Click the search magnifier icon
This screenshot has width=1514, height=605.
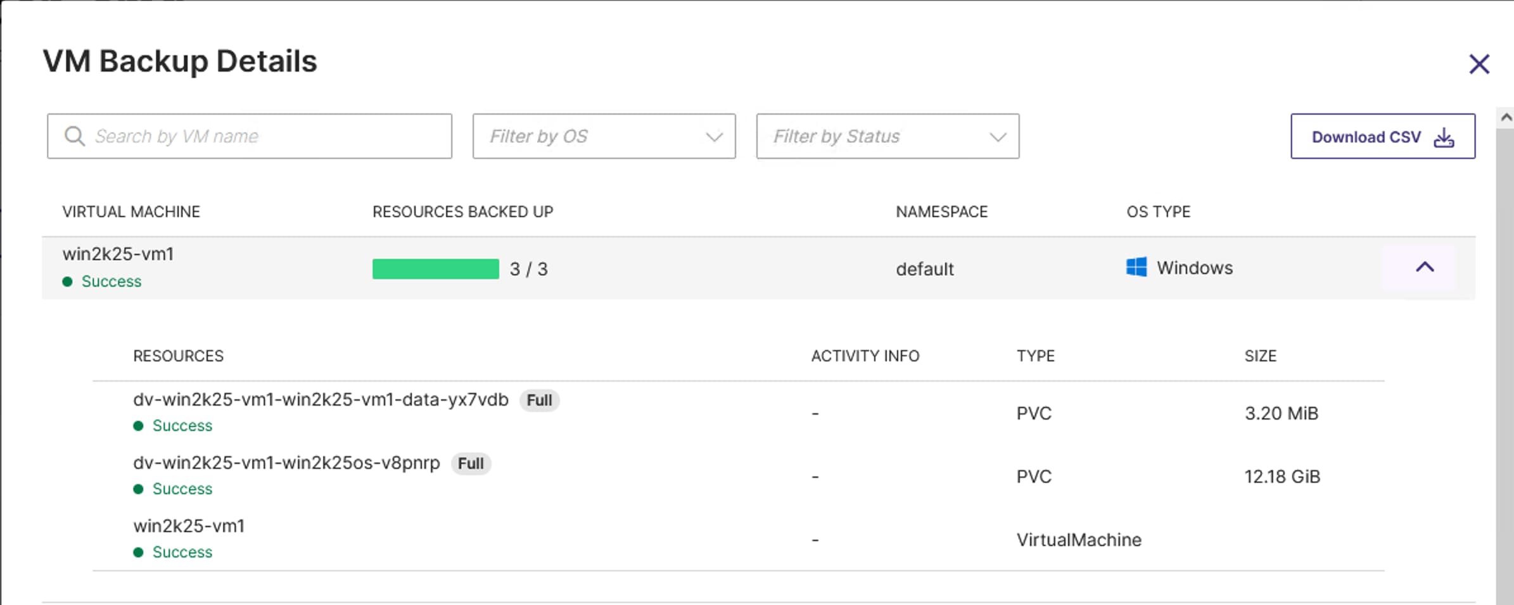75,136
